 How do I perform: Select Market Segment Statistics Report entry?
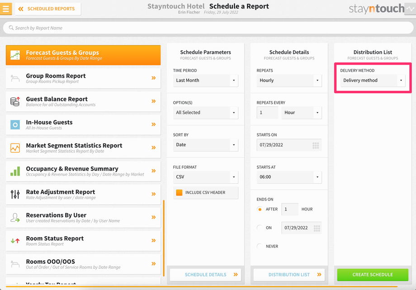click(83, 148)
